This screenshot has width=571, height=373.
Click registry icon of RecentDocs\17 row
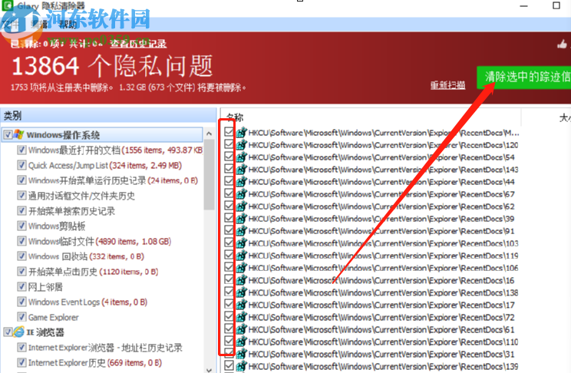[x=242, y=305]
